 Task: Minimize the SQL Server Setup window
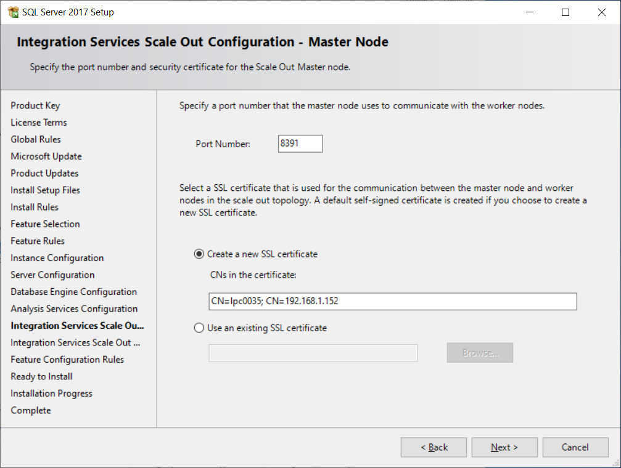529,12
